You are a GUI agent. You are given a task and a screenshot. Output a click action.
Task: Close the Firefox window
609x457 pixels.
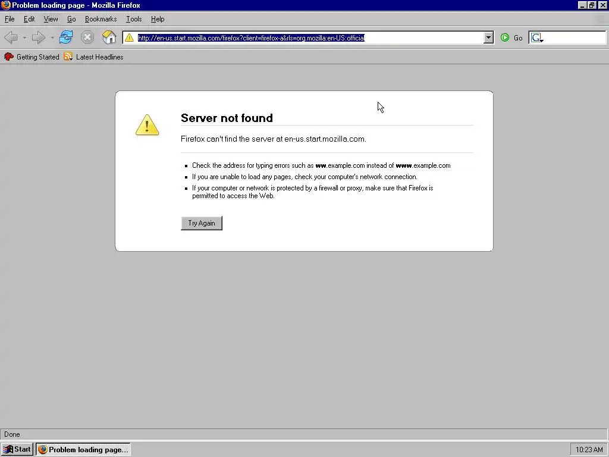coord(603,5)
